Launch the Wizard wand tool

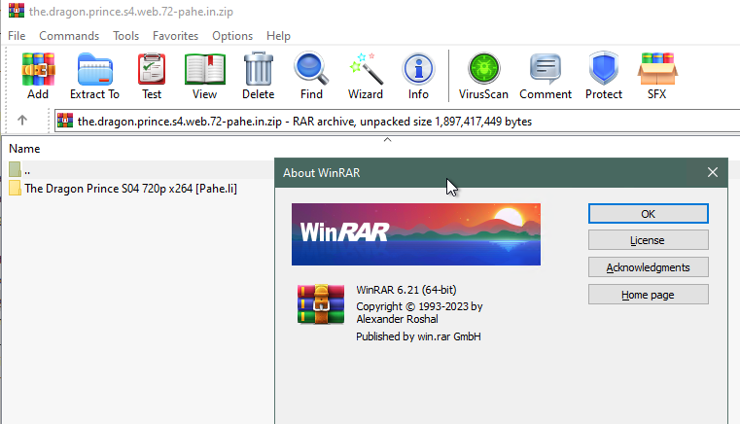tap(366, 76)
